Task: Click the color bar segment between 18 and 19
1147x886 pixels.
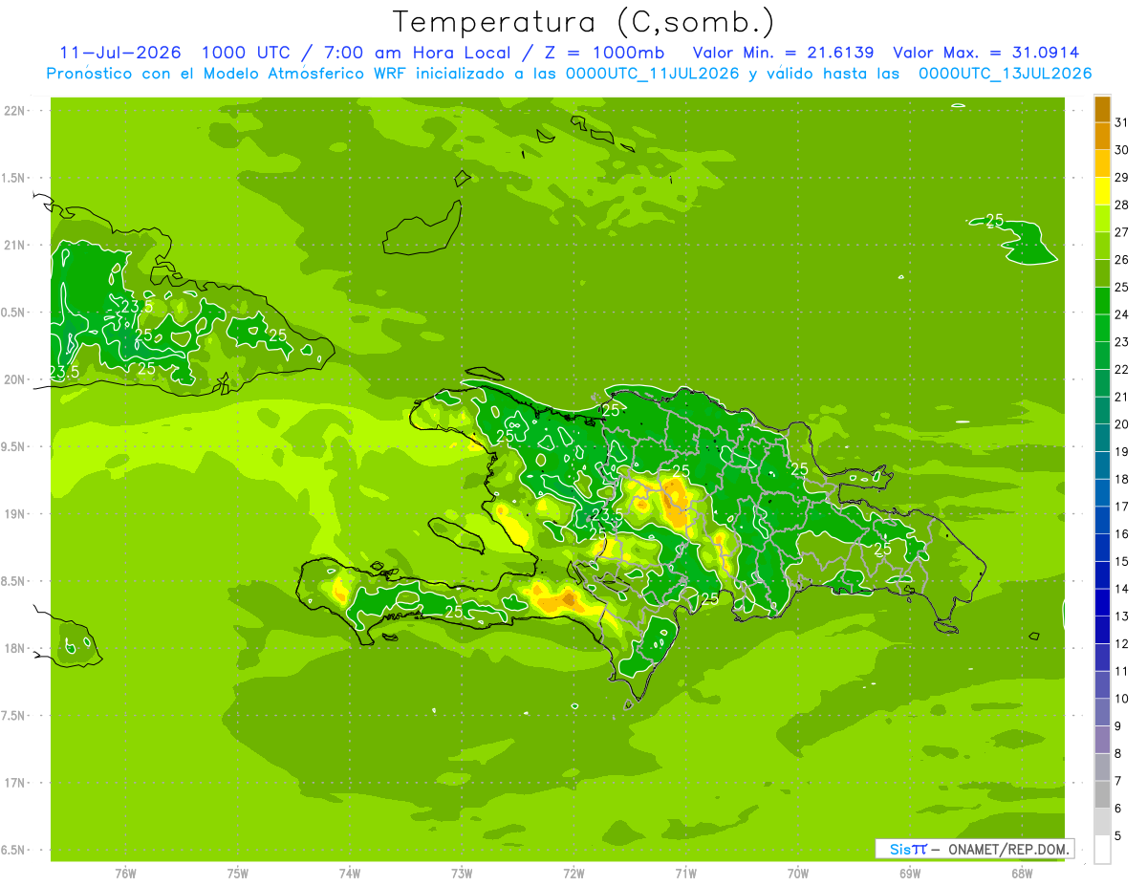Action: click(1102, 465)
